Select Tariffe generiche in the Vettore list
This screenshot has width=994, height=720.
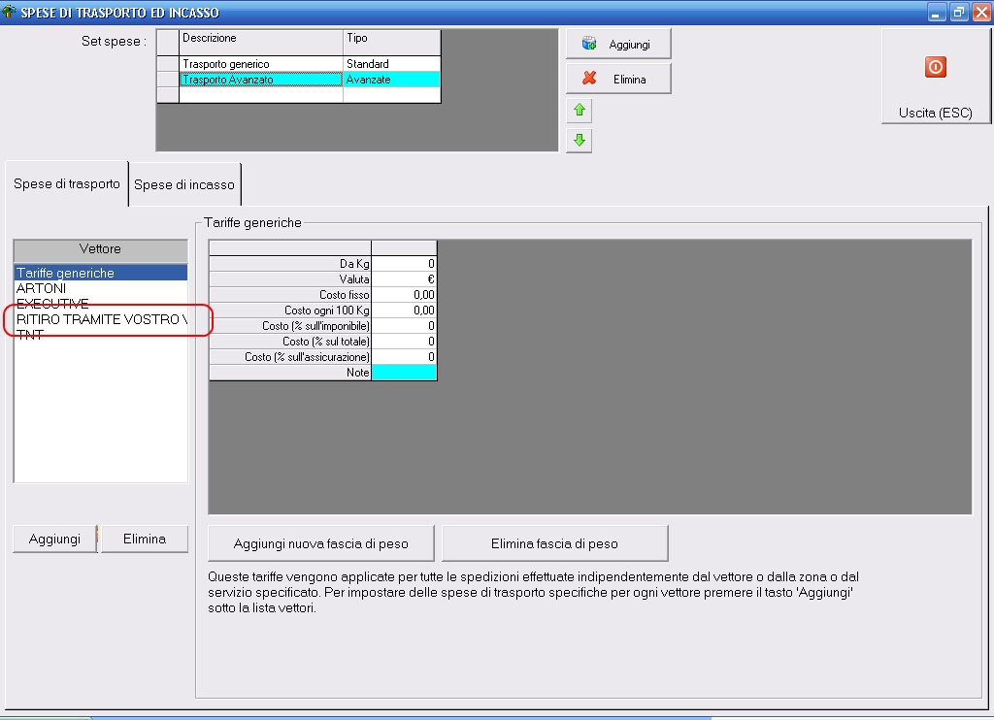coord(101,274)
